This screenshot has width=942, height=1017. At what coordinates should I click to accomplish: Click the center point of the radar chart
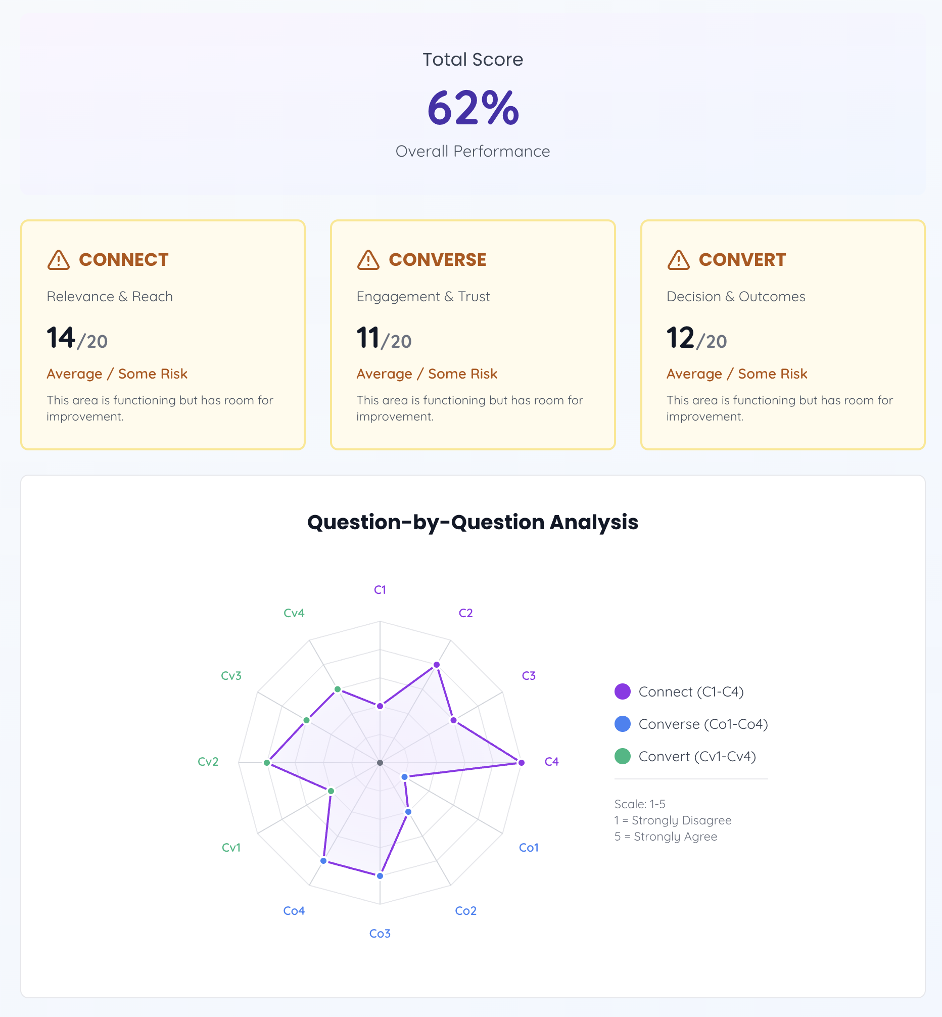379,763
